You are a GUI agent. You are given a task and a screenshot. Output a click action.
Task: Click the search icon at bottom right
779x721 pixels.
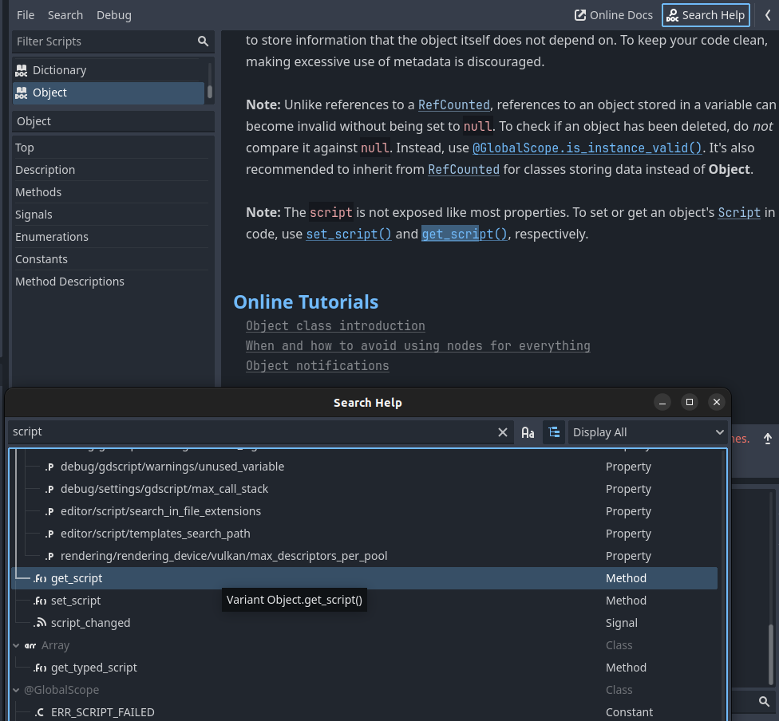click(x=764, y=702)
